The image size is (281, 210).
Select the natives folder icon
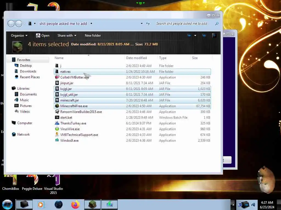(57, 72)
